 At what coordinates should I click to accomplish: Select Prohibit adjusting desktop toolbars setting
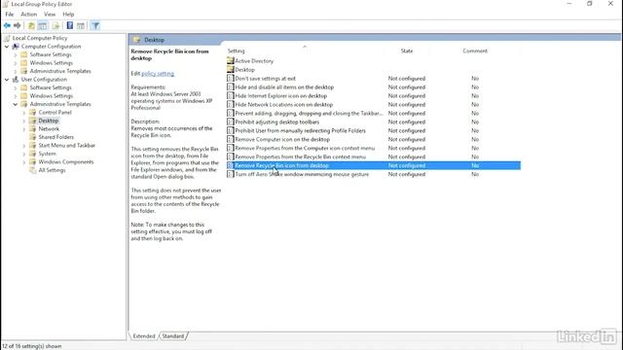pyautogui.click(x=276, y=122)
